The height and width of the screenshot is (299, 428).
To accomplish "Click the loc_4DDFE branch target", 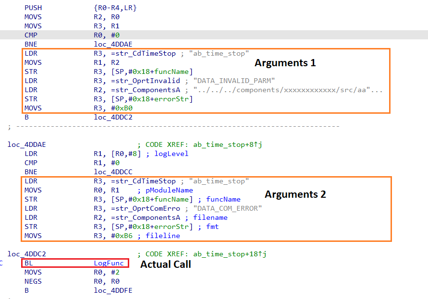I will (x=113, y=290).
